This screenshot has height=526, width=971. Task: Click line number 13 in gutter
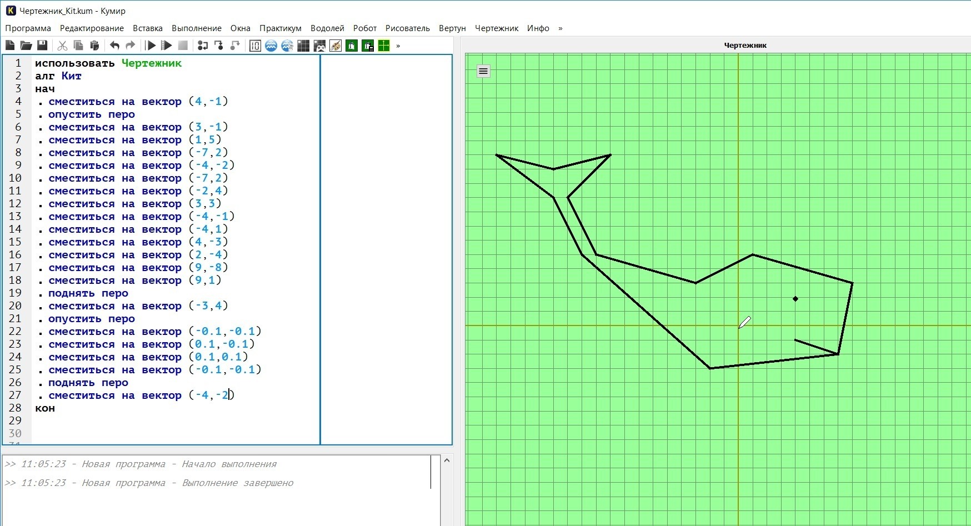tap(15, 217)
